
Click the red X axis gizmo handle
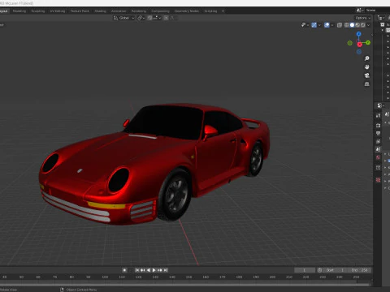pyautogui.click(x=360, y=45)
